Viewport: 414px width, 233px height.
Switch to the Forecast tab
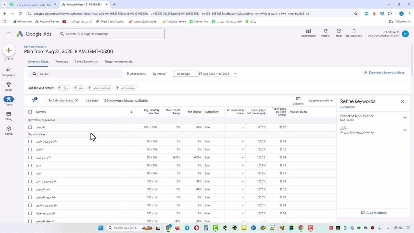tap(61, 61)
